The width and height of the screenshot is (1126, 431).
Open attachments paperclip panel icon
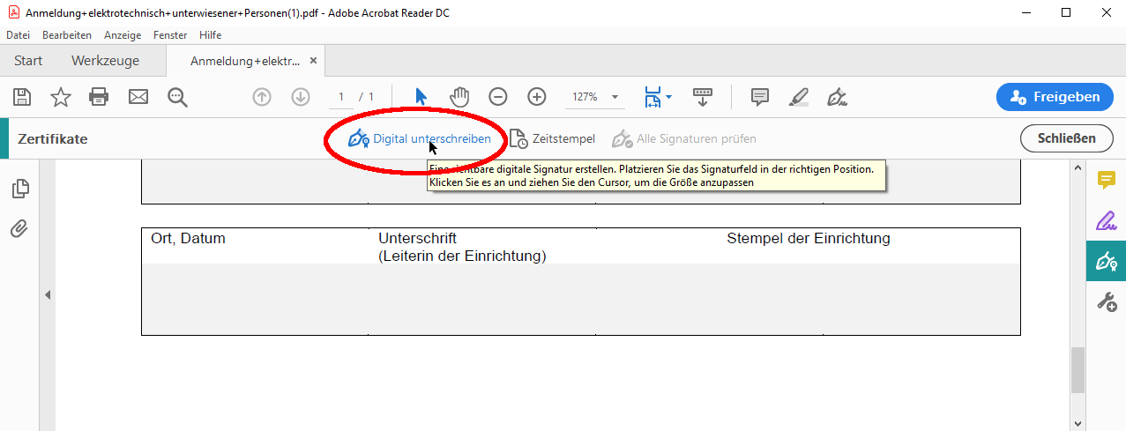point(19,229)
